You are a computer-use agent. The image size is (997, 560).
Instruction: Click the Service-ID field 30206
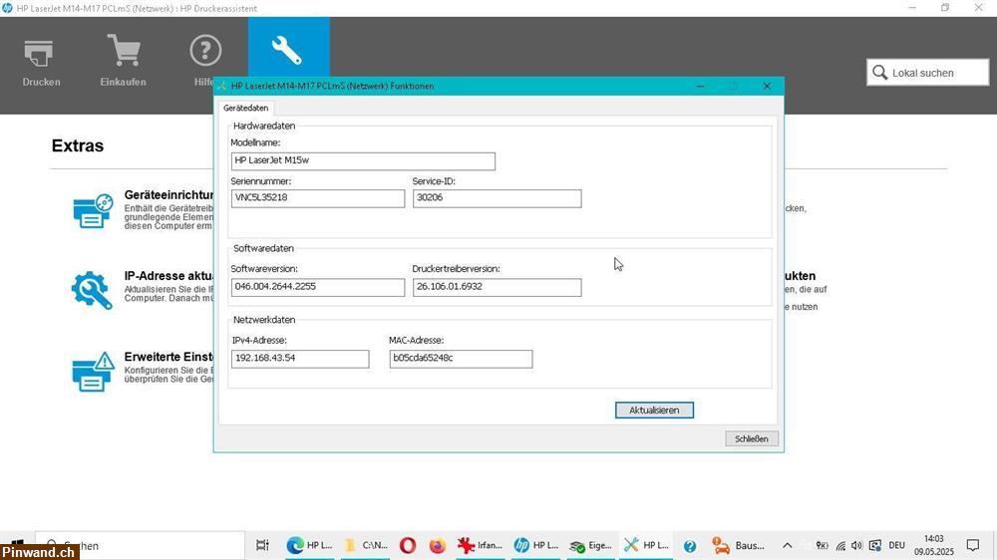pyautogui.click(x=497, y=197)
